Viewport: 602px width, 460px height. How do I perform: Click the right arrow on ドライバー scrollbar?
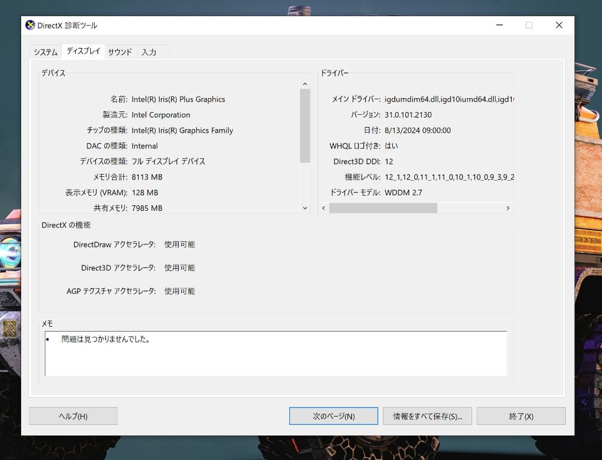pyautogui.click(x=508, y=207)
